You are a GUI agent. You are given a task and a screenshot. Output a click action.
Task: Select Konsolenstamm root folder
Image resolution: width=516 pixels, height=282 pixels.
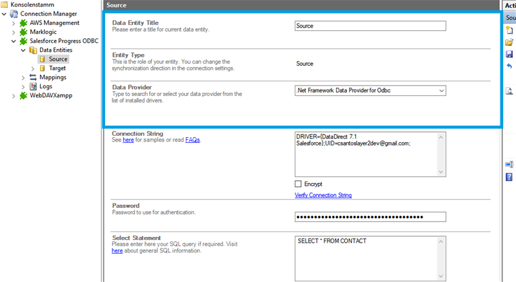click(26, 4)
